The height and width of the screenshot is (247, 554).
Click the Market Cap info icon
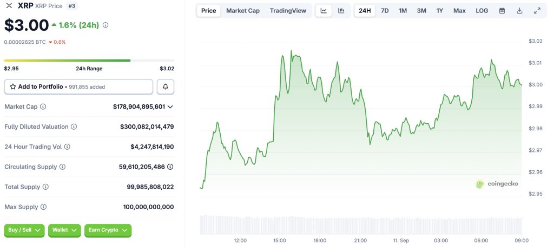point(43,107)
